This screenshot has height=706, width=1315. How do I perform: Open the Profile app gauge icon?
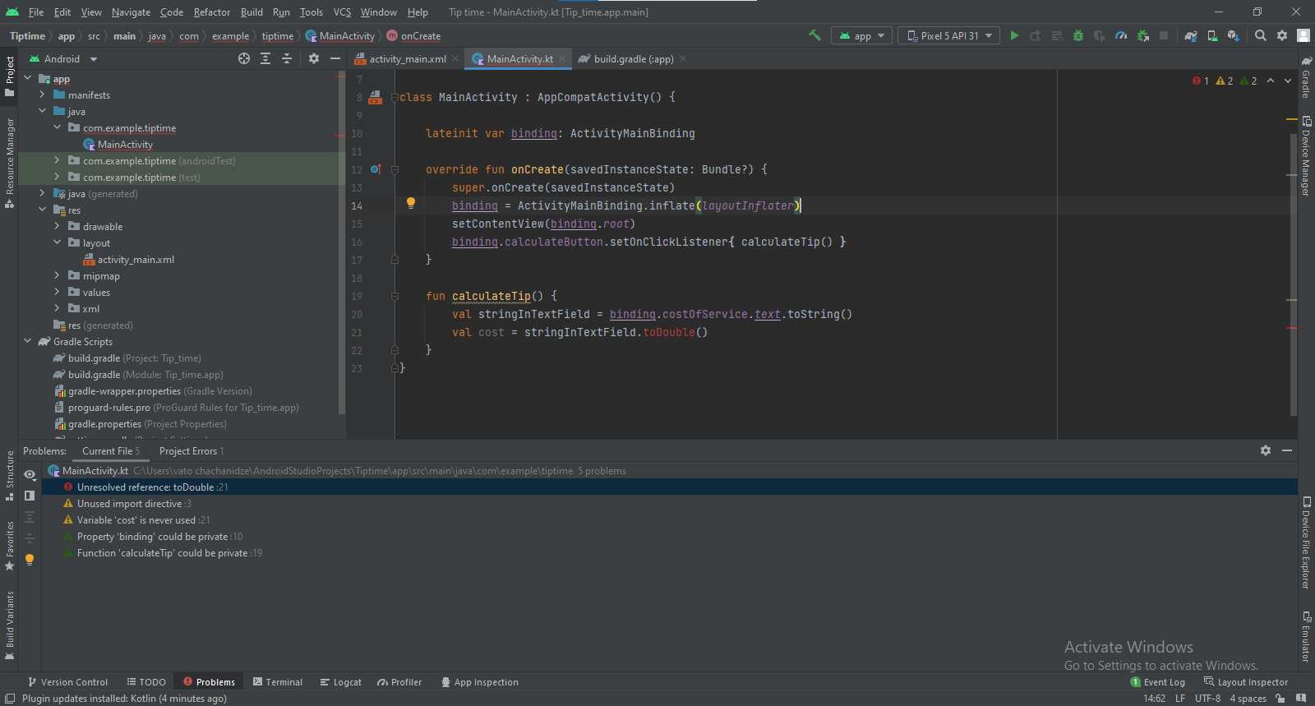(1121, 35)
